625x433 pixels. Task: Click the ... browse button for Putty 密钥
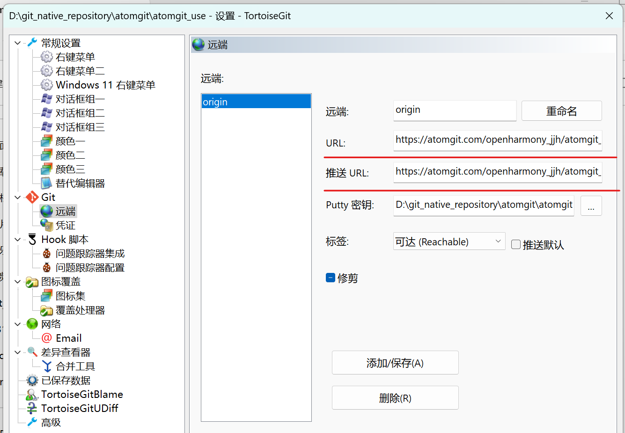(591, 205)
